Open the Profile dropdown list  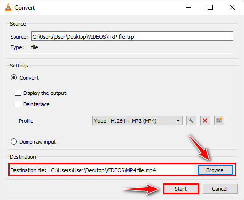point(137,120)
